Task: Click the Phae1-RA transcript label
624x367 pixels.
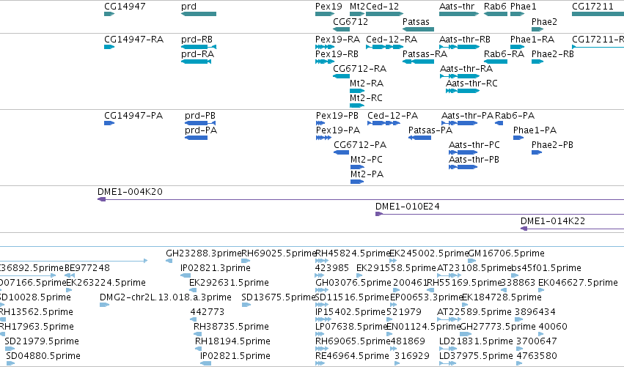Action: (x=532, y=40)
